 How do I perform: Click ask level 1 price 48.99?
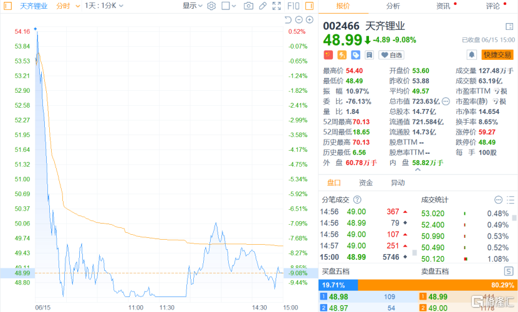[x=438, y=296]
